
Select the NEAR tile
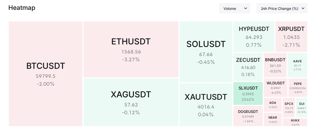273,119
